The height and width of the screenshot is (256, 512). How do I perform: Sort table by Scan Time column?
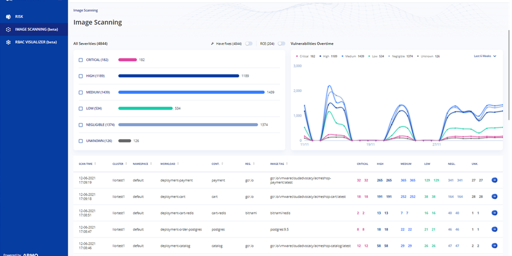click(x=87, y=163)
